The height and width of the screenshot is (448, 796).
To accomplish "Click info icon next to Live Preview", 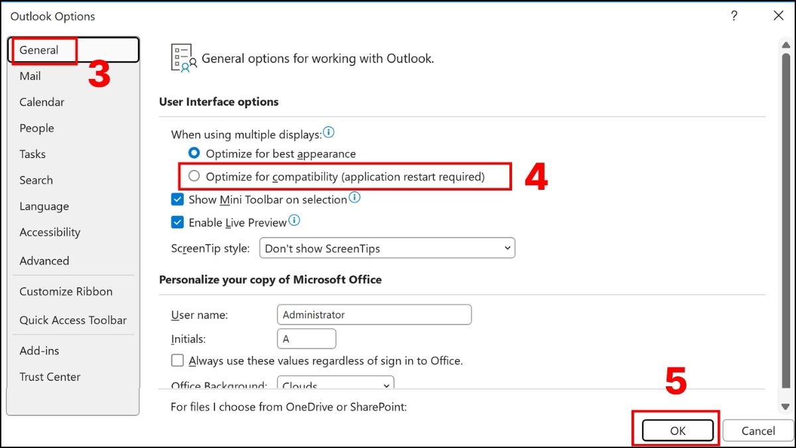I will (295, 220).
